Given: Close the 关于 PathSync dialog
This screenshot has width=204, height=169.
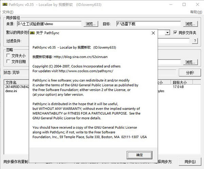Looking at the screenshot, I should pos(153,33).
